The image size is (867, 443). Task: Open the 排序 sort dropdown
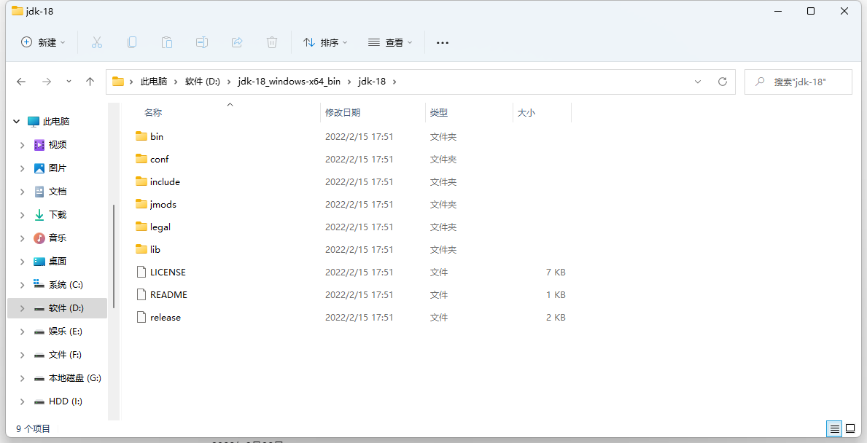pyautogui.click(x=325, y=42)
